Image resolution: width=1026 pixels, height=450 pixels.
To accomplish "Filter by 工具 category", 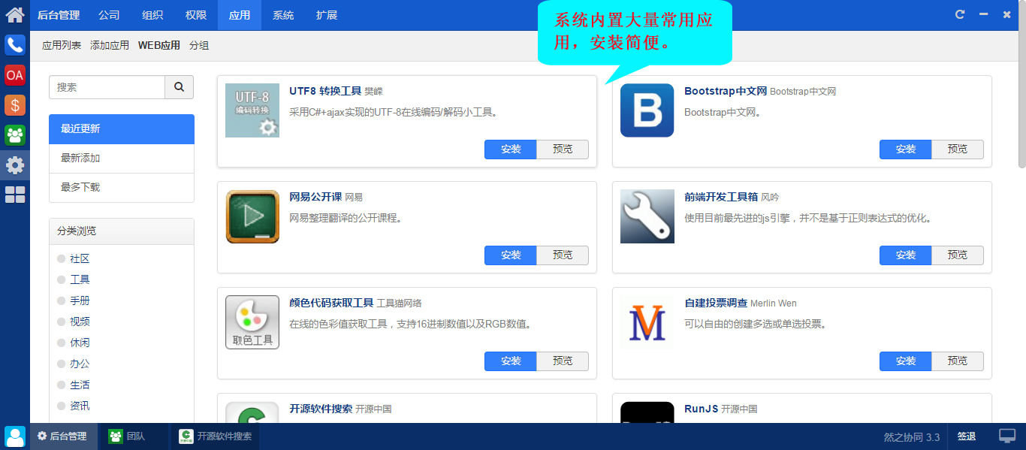I will point(80,279).
